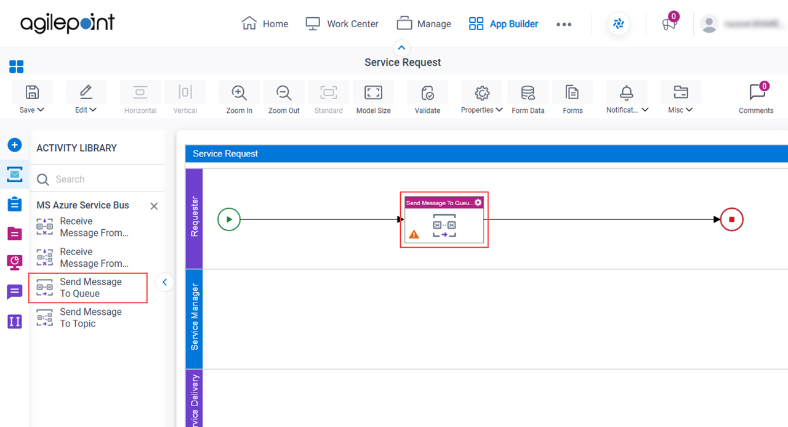Screen dimensions: 788x427
Task: Select Send Message To Topic library item
Action: (x=80, y=318)
